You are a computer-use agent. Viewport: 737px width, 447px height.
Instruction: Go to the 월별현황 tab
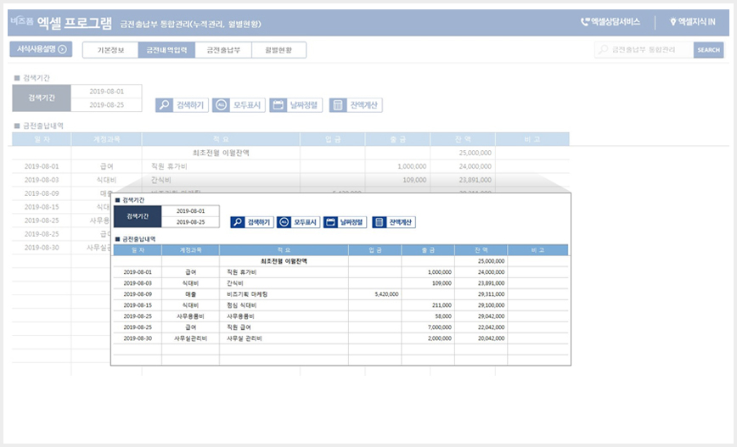click(x=278, y=50)
